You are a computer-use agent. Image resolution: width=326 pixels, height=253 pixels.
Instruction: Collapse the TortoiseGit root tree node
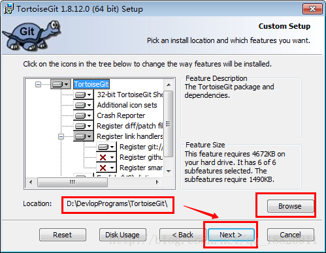click(x=38, y=84)
